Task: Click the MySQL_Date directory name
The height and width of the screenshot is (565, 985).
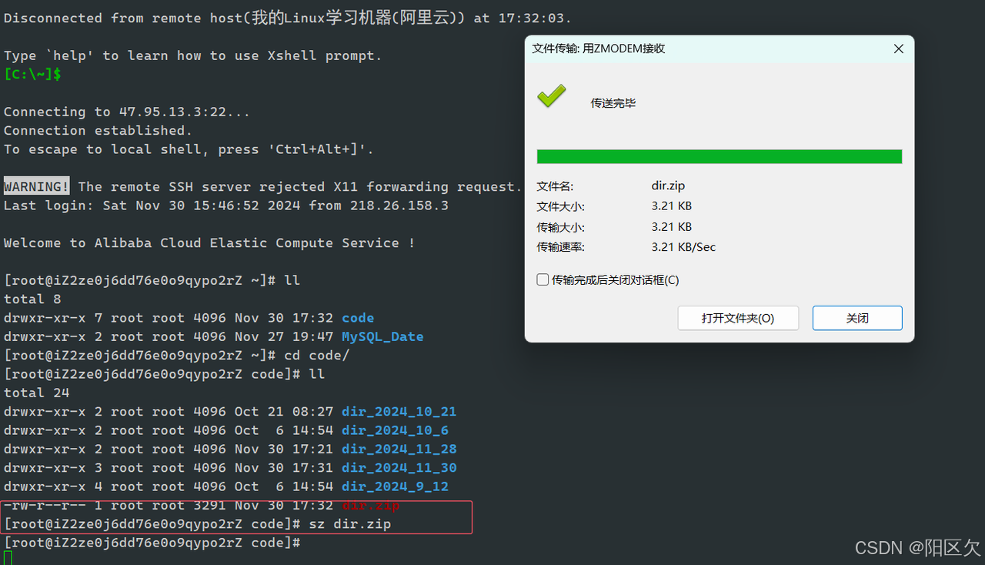Action: (382, 336)
